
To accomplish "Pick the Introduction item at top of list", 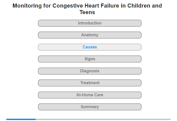I will 90,23.
